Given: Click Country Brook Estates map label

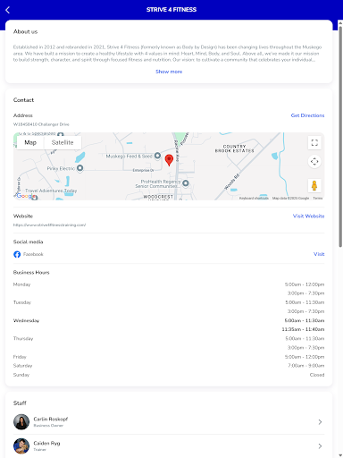Looking at the screenshot, I should click(x=235, y=148).
